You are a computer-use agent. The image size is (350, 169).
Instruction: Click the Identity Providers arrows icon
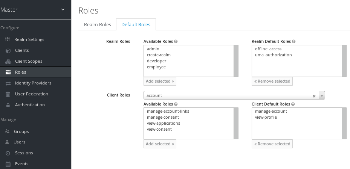tap(8, 83)
